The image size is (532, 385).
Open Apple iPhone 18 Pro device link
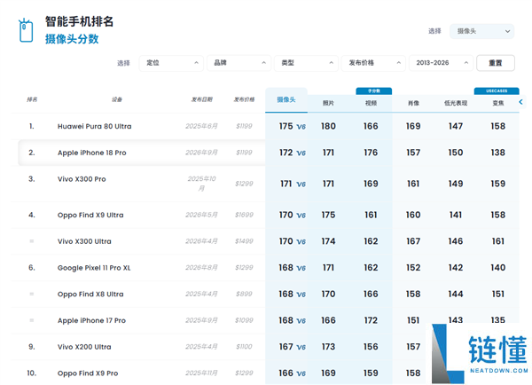(91, 153)
